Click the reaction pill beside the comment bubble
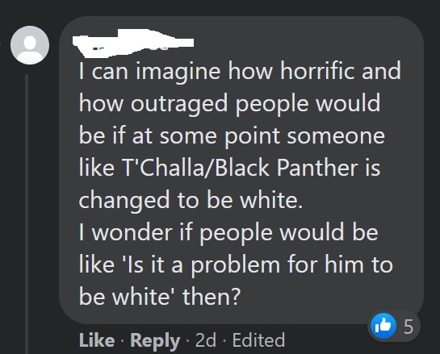Screen dimensions: 440x354 tap(394, 326)
